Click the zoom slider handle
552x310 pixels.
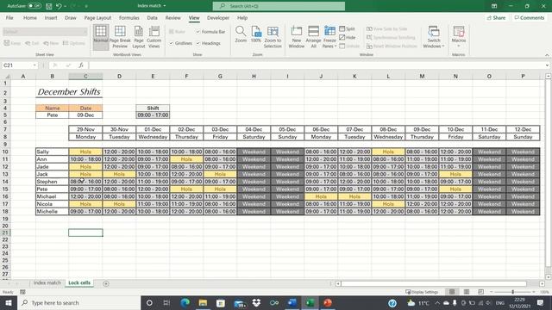512,292
